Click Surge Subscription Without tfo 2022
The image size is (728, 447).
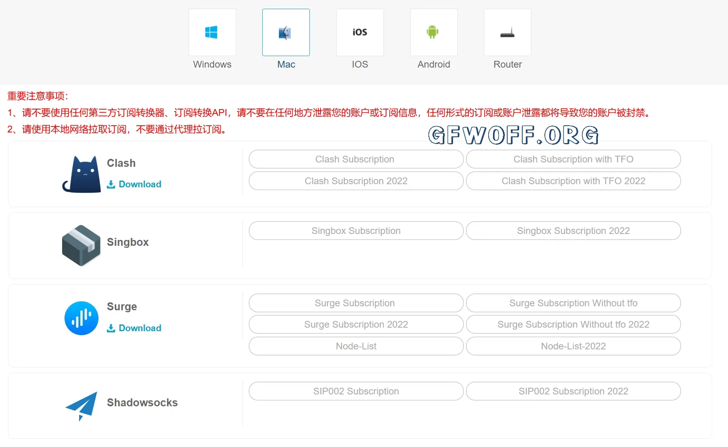coord(573,324)
